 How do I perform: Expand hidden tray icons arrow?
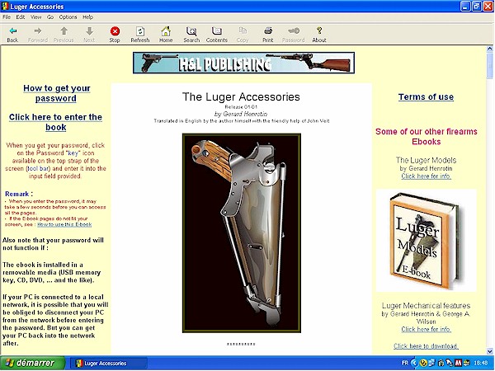414,363
